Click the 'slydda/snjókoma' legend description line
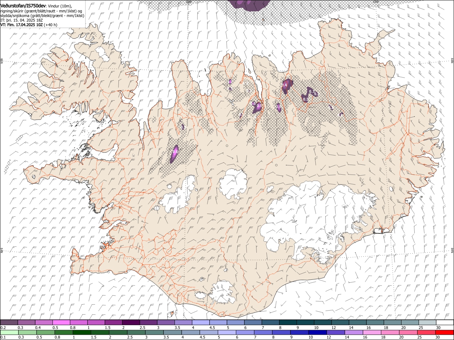Image resolution: width=454 pixels, height=340 pixels. tap(42, 16)
